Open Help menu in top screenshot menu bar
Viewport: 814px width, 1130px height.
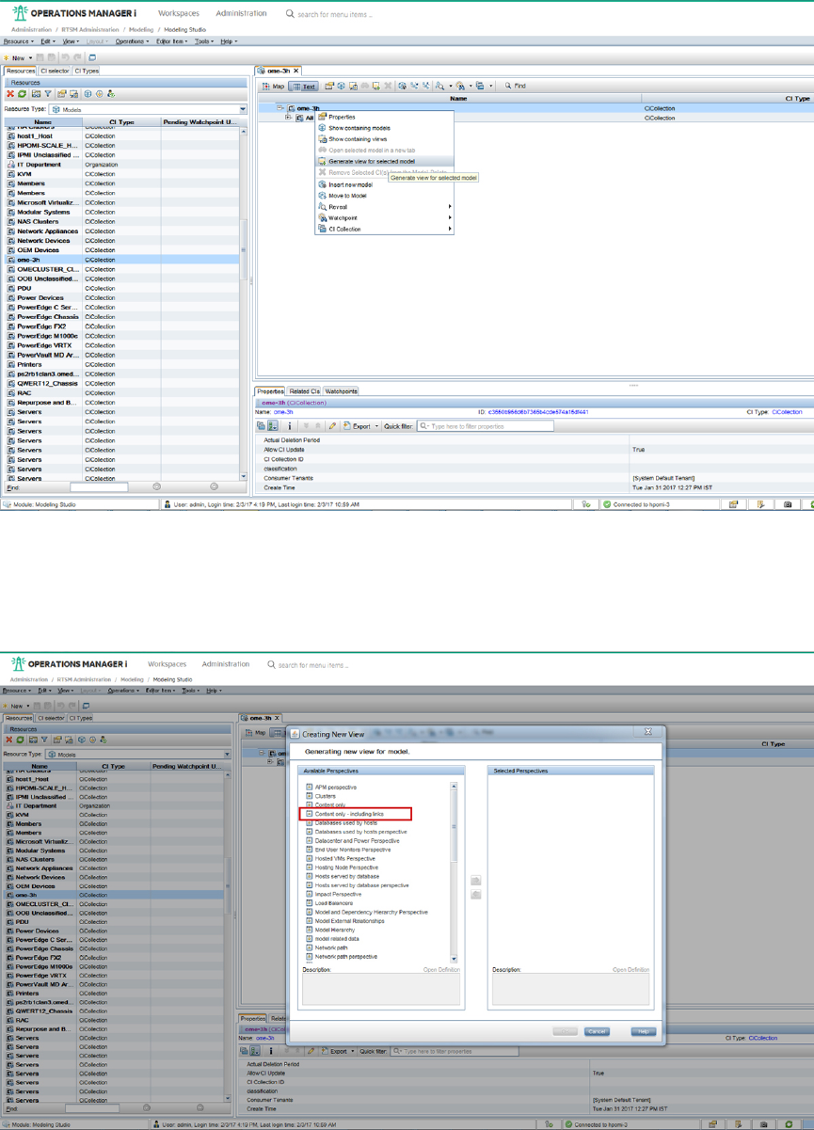[x=229, y=41]
